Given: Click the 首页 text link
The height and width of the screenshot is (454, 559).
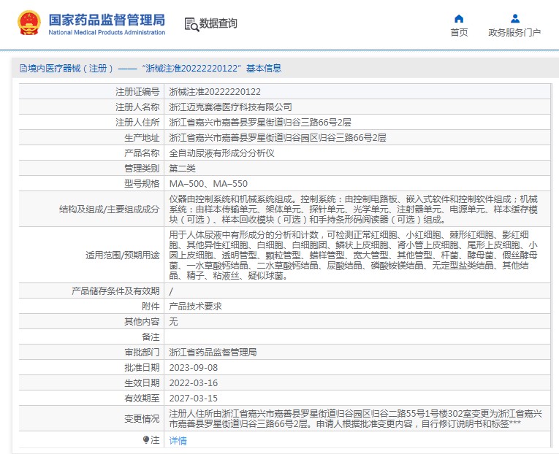Looking at the screenshot, I should pos(459,32).
